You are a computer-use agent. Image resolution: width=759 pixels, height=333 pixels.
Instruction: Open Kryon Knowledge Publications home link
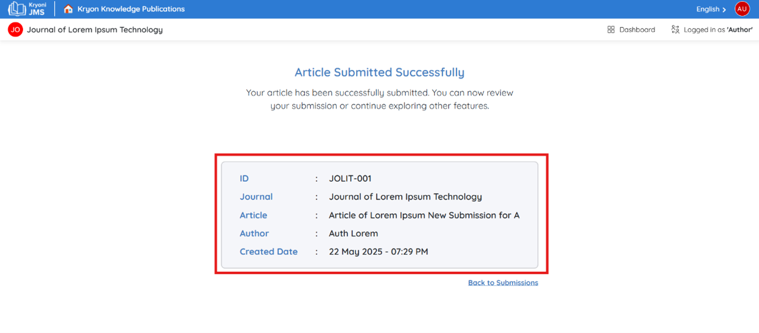(x=131, y=9)
